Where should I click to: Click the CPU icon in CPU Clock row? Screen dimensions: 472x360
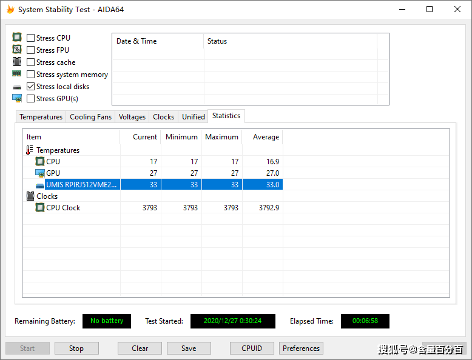[x=39, y=207]
